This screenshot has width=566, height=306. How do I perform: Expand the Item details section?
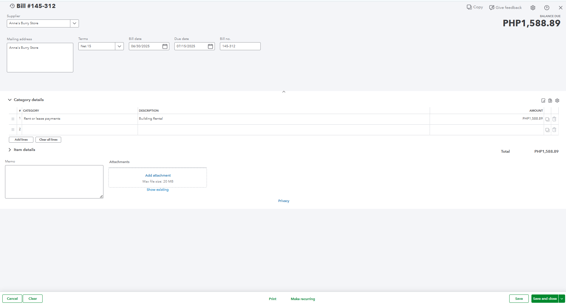coord(10,150)
